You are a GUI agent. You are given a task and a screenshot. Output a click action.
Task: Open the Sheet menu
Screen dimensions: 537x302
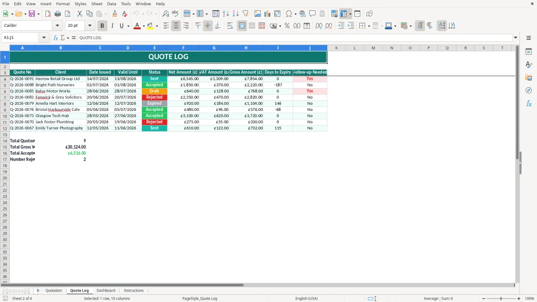pyautogui.click(x=97, y=4)
